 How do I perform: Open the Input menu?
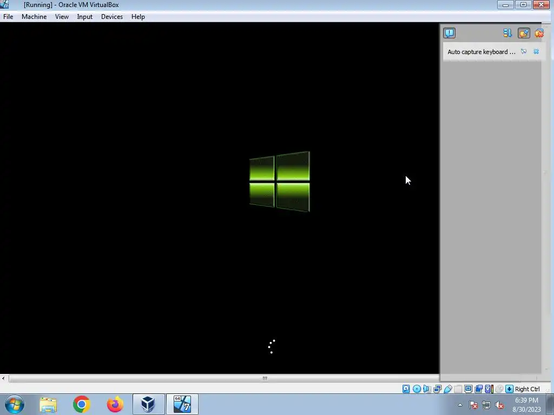(85, 17)
